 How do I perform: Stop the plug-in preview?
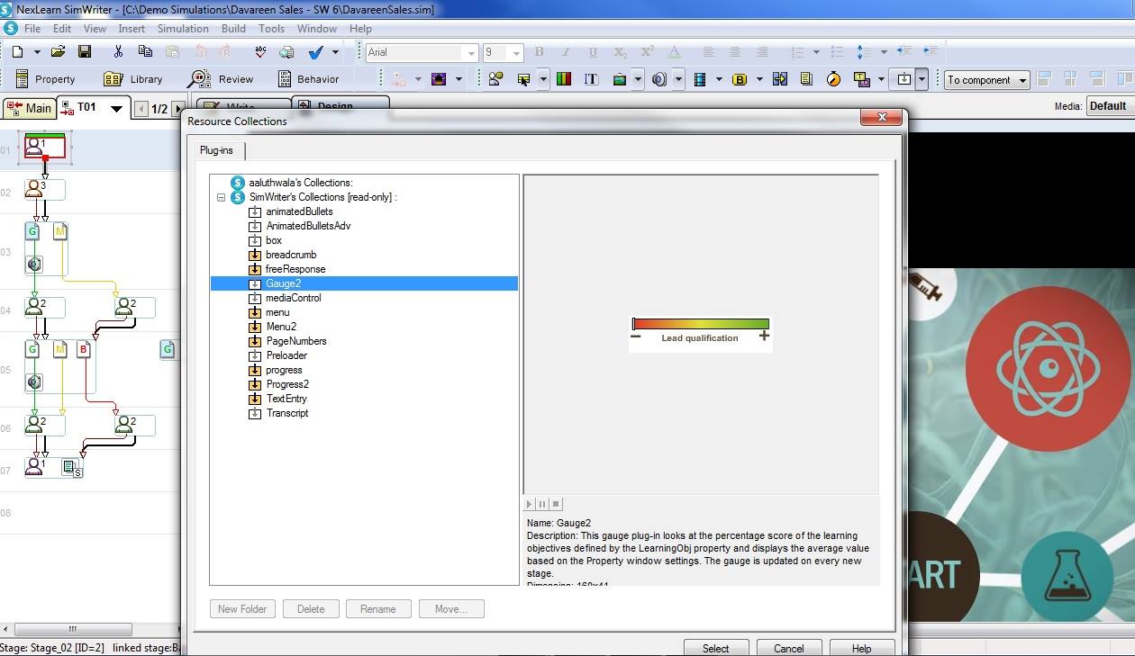[x=557, y=505]
